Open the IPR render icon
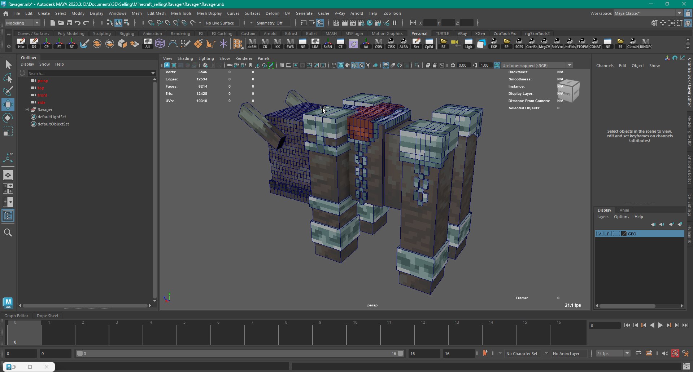This screenshot has width=693, height=372. (x=353, y=23)
